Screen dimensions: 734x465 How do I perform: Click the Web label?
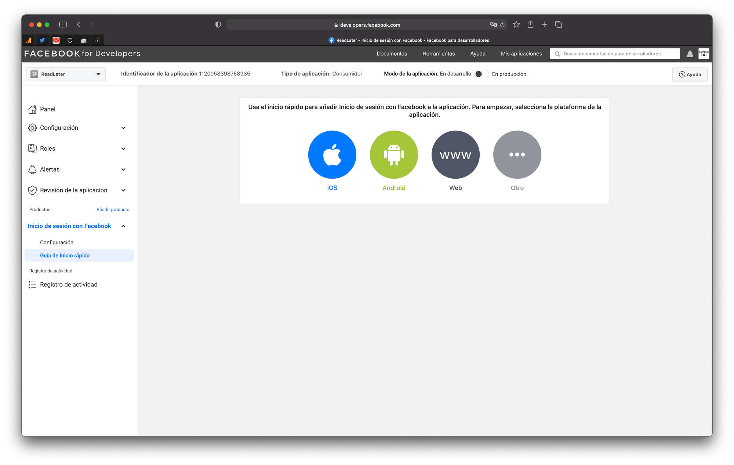(455, 188)
